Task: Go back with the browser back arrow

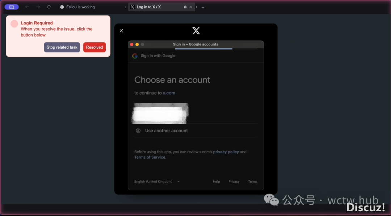Action: 27,7
